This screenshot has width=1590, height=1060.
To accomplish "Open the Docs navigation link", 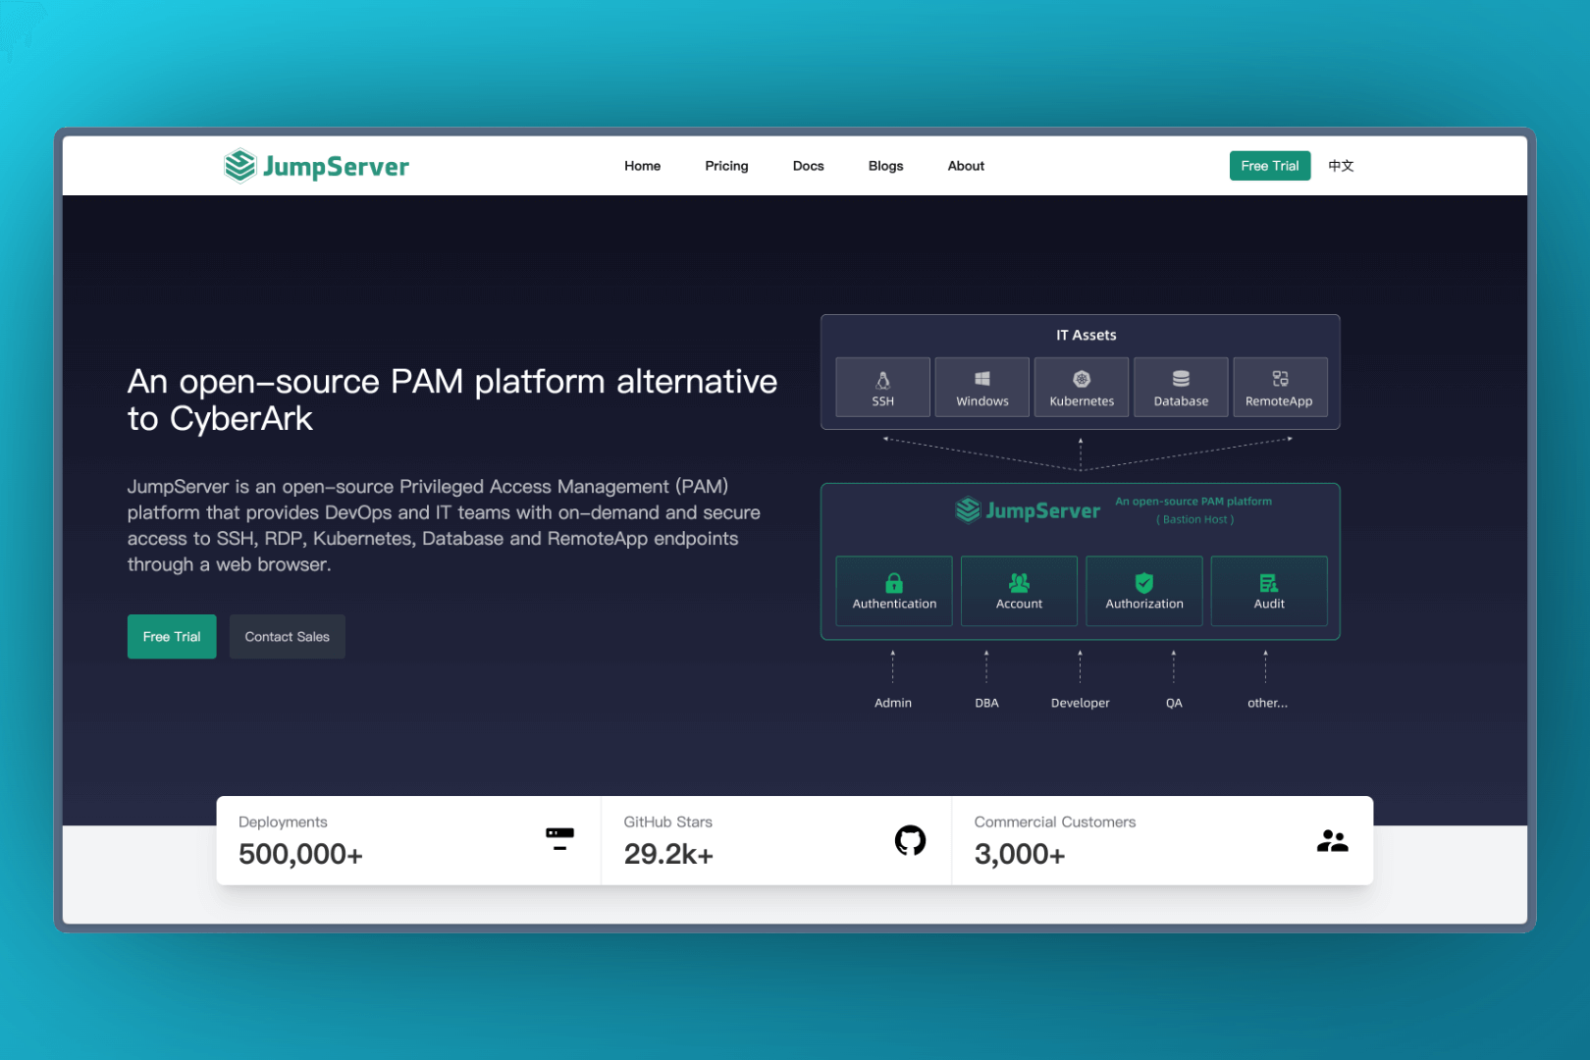I will (808, 166).
